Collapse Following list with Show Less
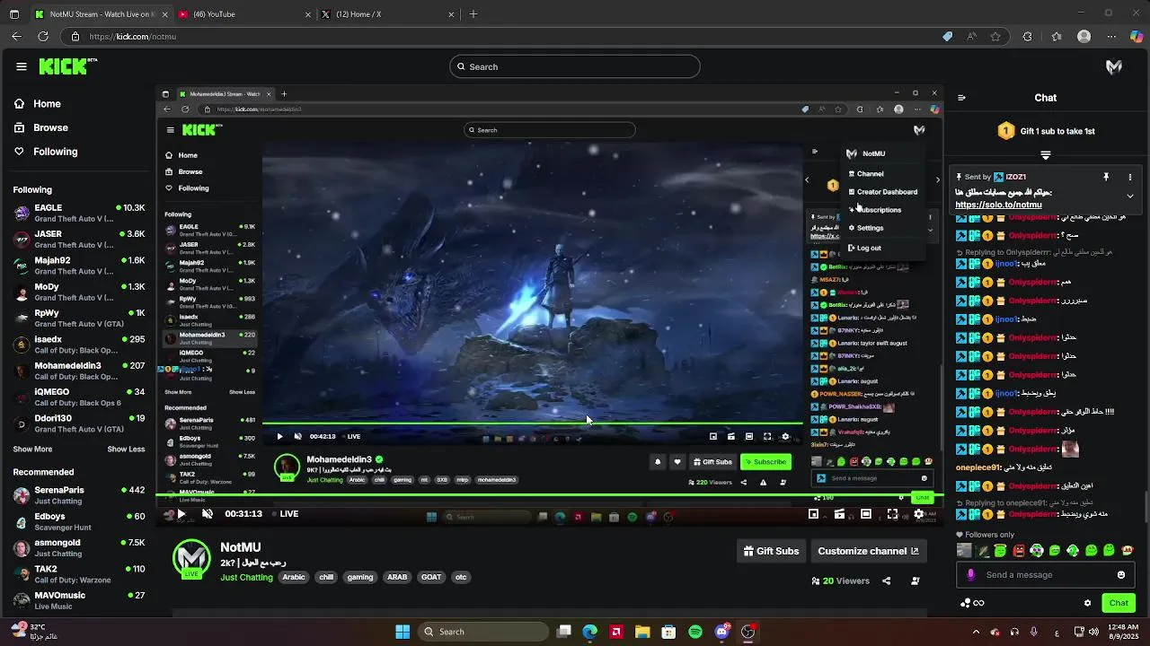1150x646 pixels. (x=126, y=450)
